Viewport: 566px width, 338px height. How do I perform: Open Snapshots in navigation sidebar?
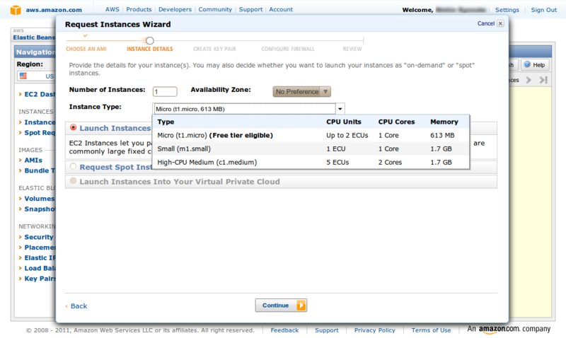(x=40, y=209)
